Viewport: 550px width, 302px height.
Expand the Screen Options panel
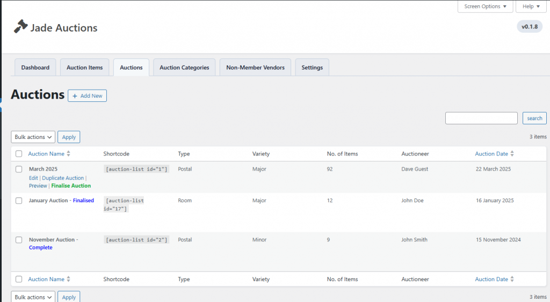[486, 6]
